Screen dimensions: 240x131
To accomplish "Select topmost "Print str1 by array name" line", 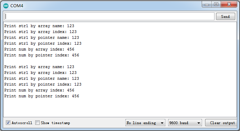I will [x=39, y=26].
